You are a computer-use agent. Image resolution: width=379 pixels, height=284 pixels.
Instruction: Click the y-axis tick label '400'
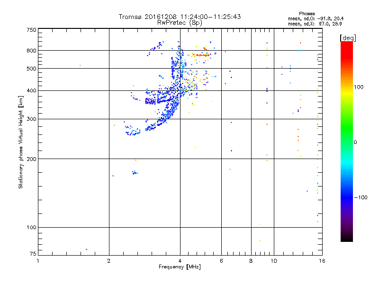point(31,91)
